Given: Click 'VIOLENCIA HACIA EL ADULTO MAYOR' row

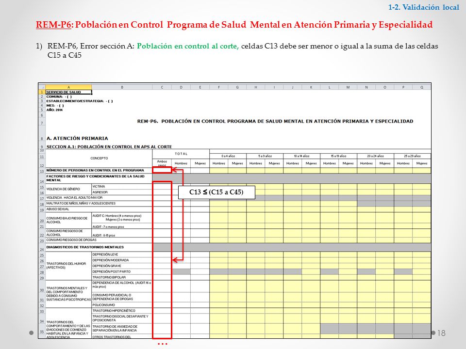Looking at the screenshot, I should point(99,198).
